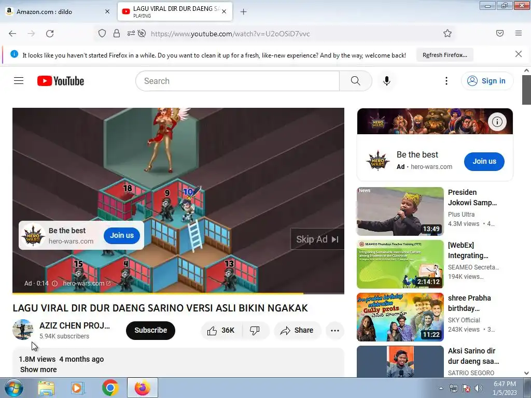Reload the current page
Viewport: 531px width, 398px height.
click(50, 34)
